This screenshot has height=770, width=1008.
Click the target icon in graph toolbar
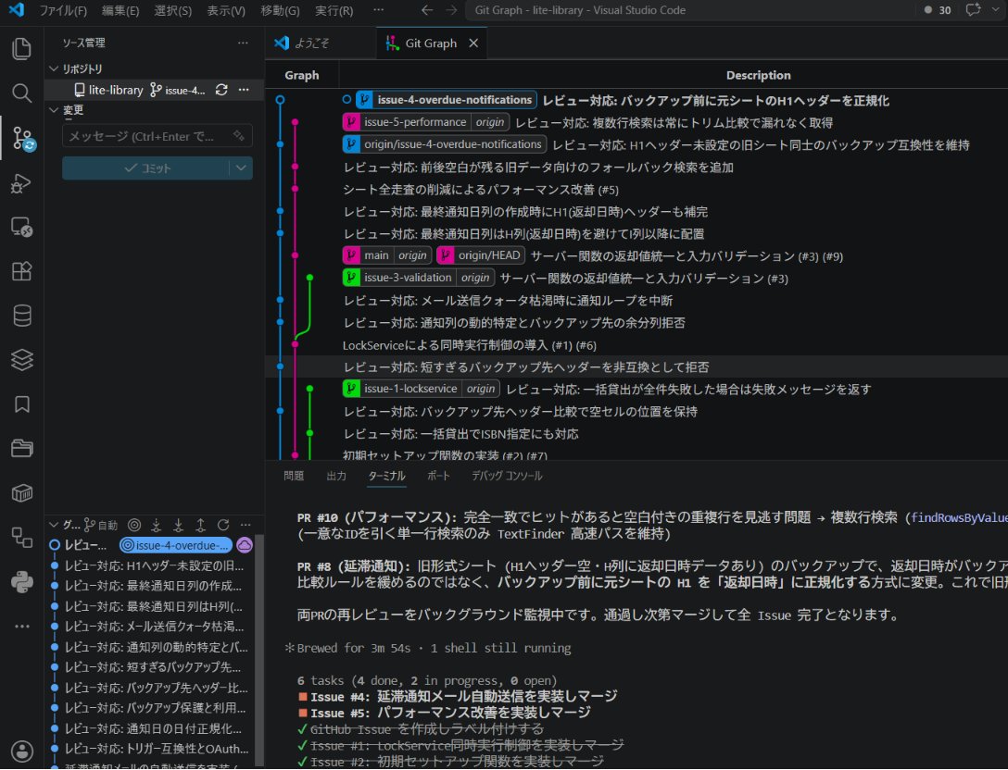(133, 526)
